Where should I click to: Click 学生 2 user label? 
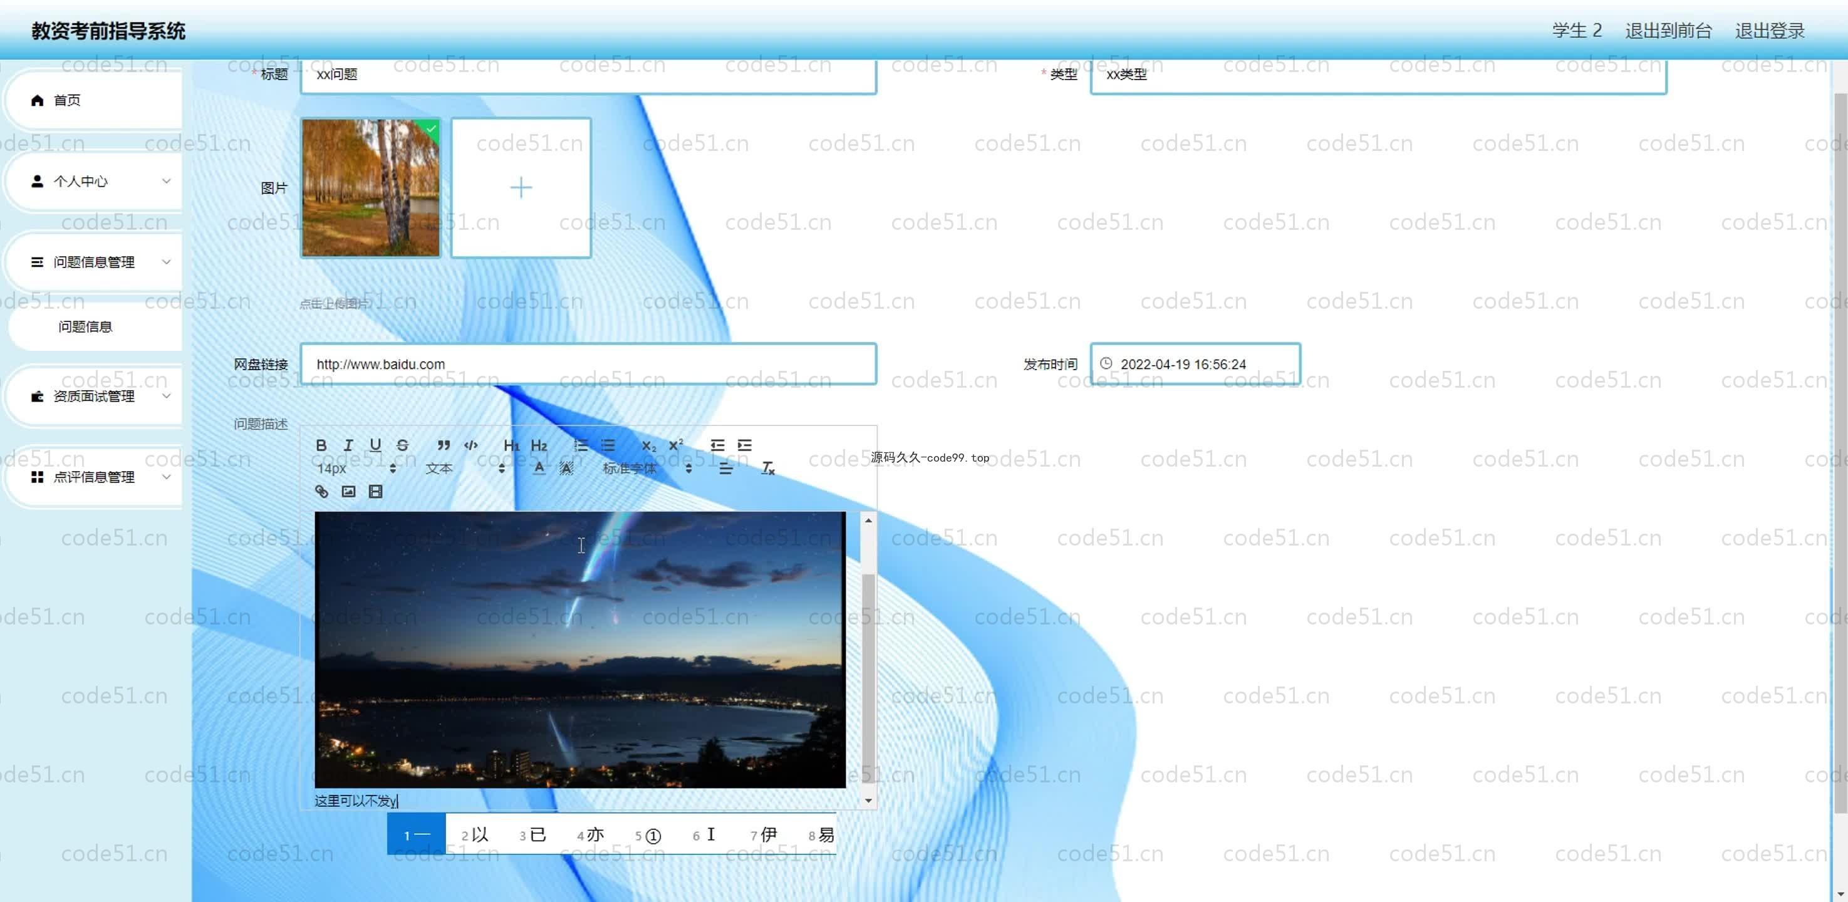click(x=1577, y=30)
